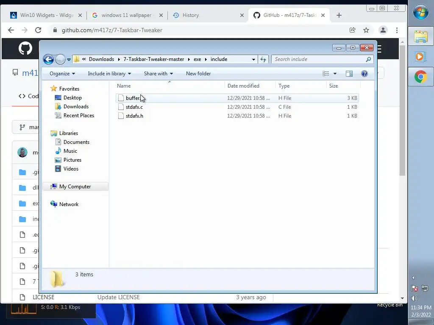
Task: Click Explorer forward navigation button
Action: click(x=60, y=59)
